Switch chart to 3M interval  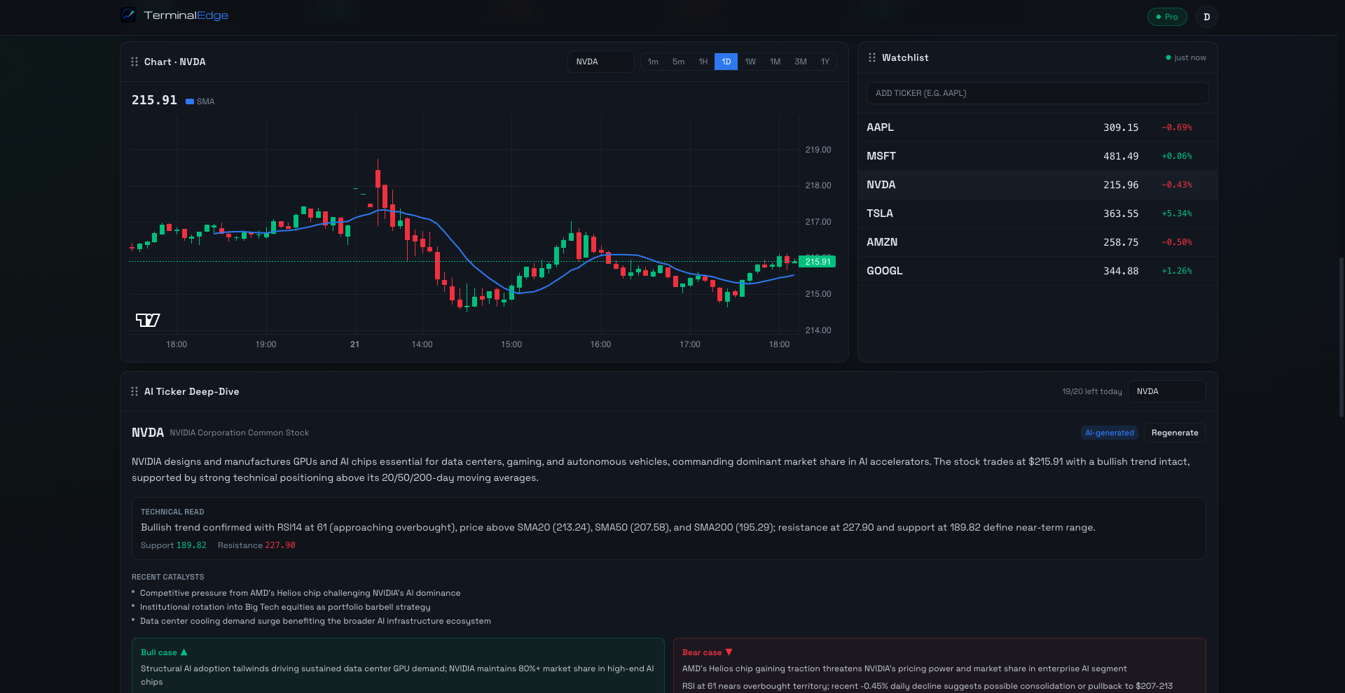tap(801, 62)
